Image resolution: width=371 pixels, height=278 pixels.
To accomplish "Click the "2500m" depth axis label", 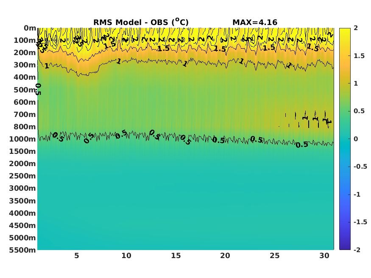I will [x=22, y=175].
